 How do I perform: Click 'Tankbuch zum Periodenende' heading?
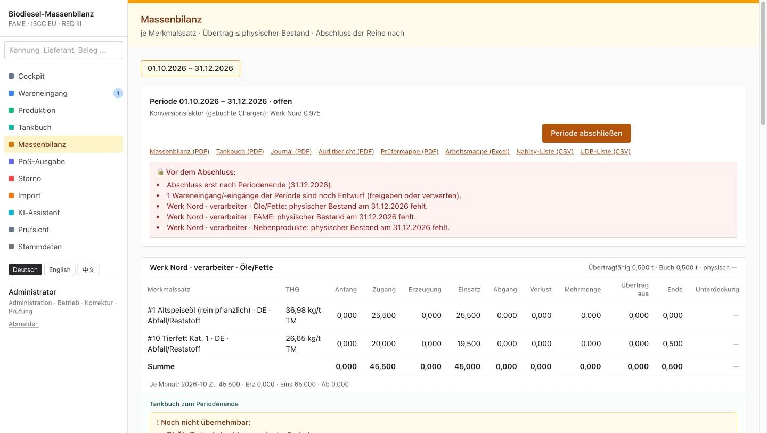tap(194, 404)
